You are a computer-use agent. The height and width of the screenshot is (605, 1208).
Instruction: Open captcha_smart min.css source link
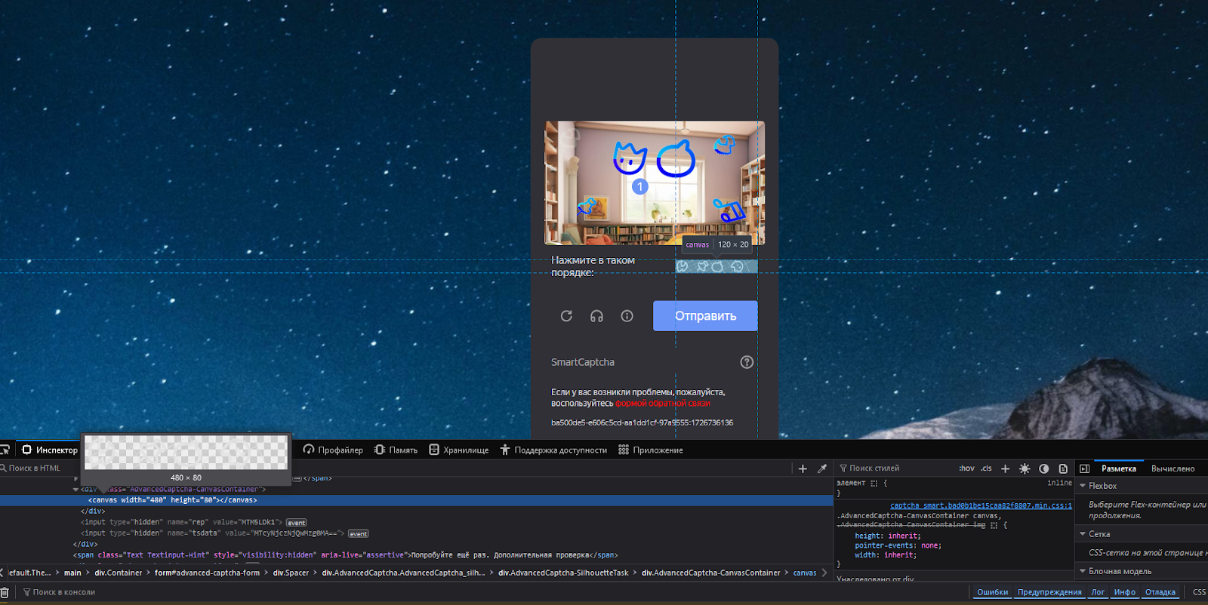(x=981, y=505)
